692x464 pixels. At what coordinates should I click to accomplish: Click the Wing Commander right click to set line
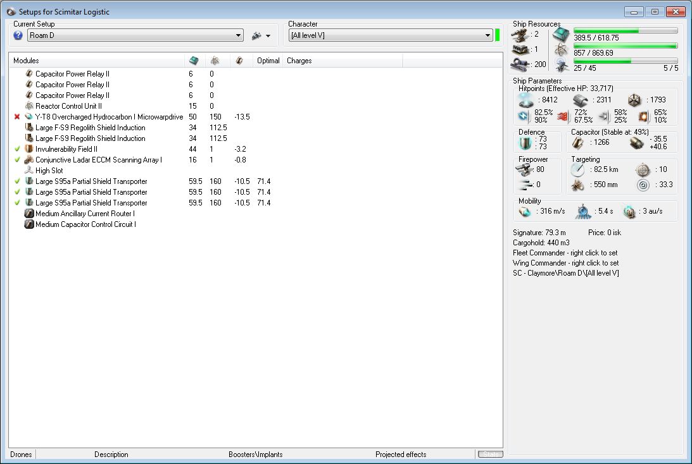point(566,263)
